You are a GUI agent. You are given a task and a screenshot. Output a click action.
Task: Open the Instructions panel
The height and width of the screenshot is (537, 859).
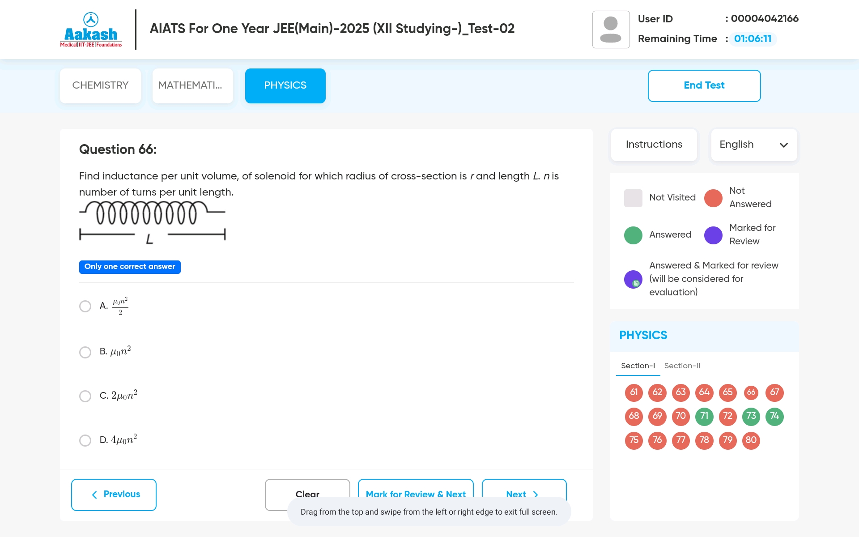tap(654, 145)
